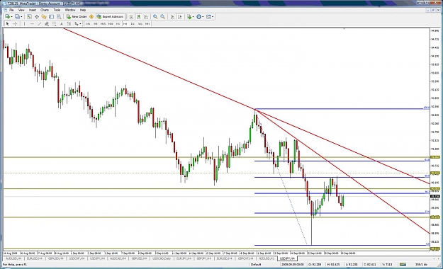The width and height of the screenshot is (443, 269).
Task: Select the arrow cursor tool
Action: coord(8,23)
